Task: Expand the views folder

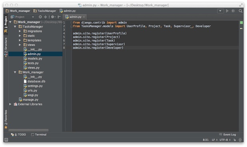Action: pyautogui.click(x=20, y=45)
